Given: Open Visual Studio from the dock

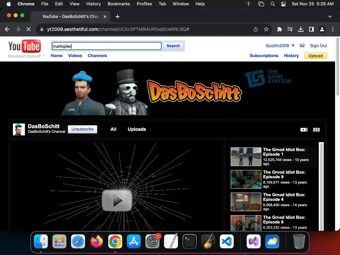Looking at the screenshot, I should tap(253, 241).
